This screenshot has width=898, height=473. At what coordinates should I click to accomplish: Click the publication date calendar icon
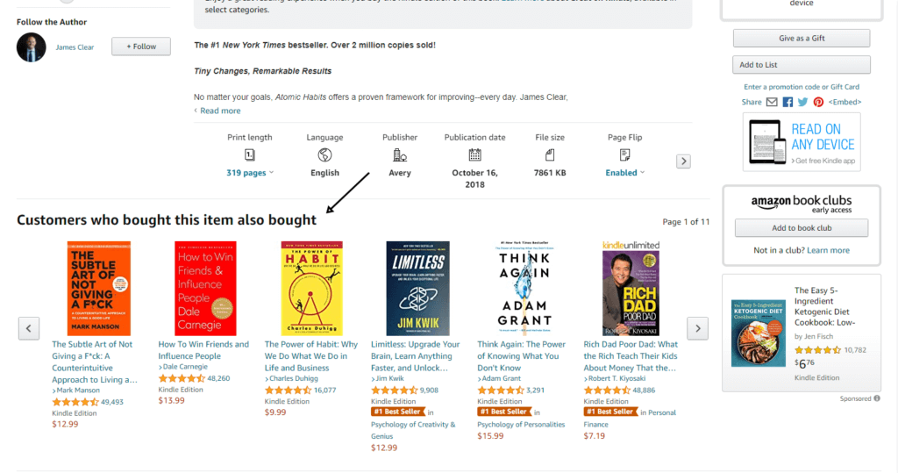[x=474, y=155]
